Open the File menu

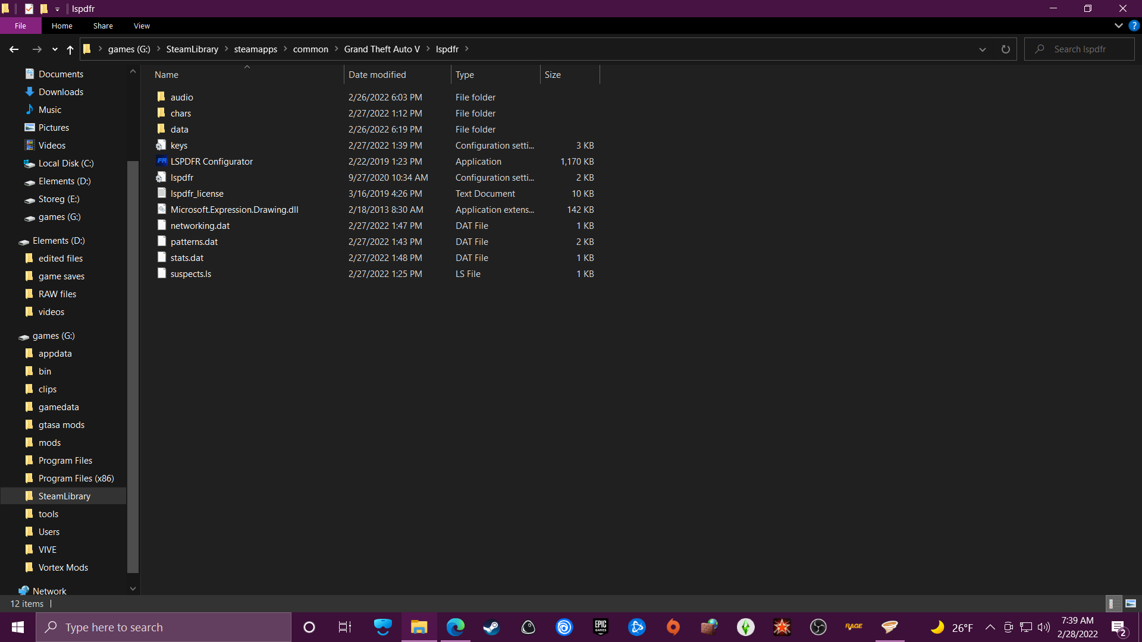pos(20,26)
